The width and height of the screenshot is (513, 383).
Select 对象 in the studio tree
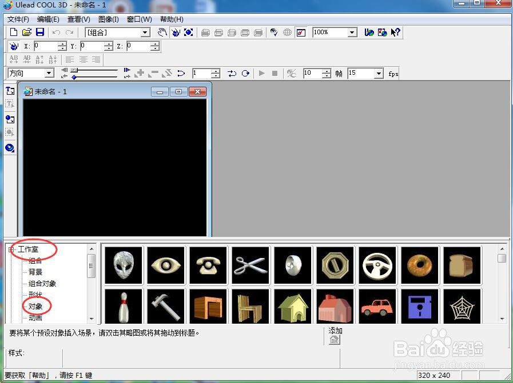tap(35, 307)
